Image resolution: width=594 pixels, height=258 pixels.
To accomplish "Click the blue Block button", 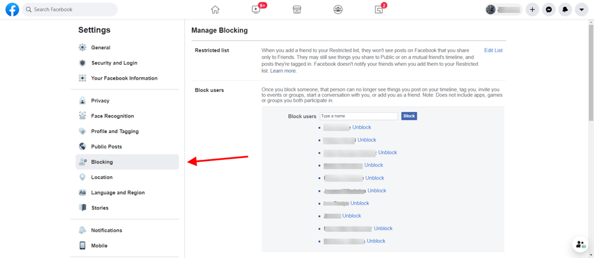I will (x=409, y=116).
